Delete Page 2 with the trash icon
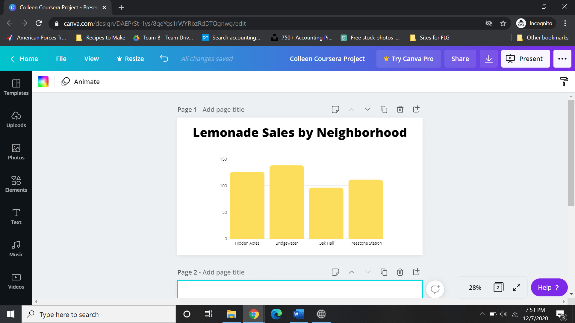 [x=400, y=272]
